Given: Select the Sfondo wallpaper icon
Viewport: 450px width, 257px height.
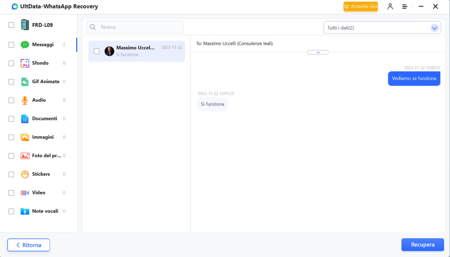Looking at the screenshot, I should pos(25,63).
